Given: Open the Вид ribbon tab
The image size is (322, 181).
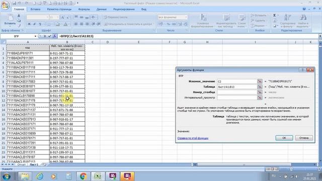Looking at the screenshot, I should (x=144, y=9).
